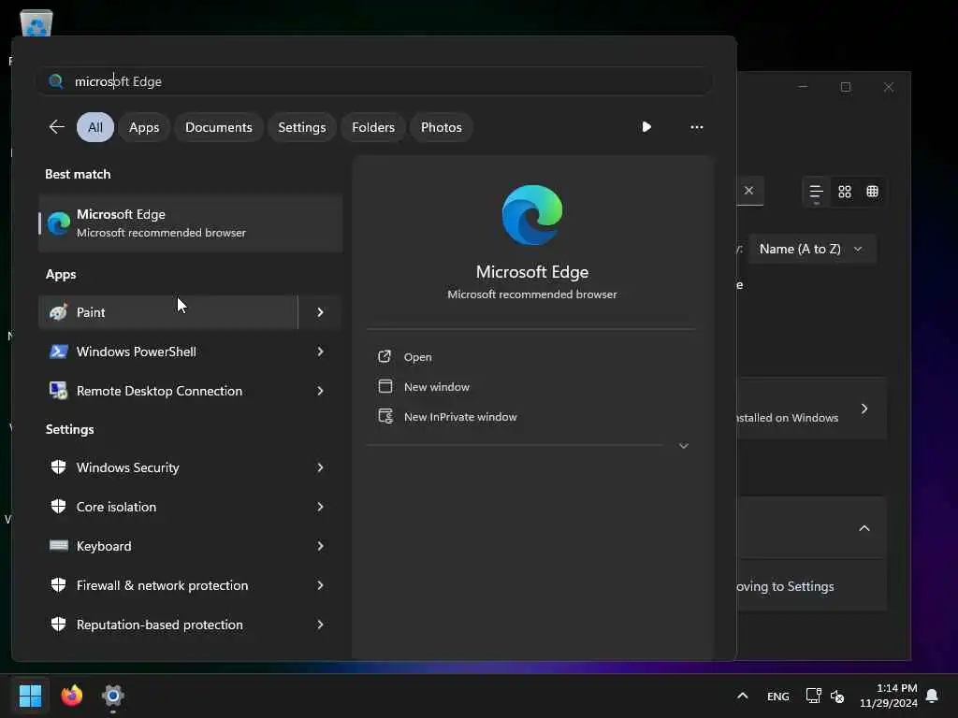The image size is (958, 718).
Task: Select list view in Settings window
Action: (x=816, y=193)
